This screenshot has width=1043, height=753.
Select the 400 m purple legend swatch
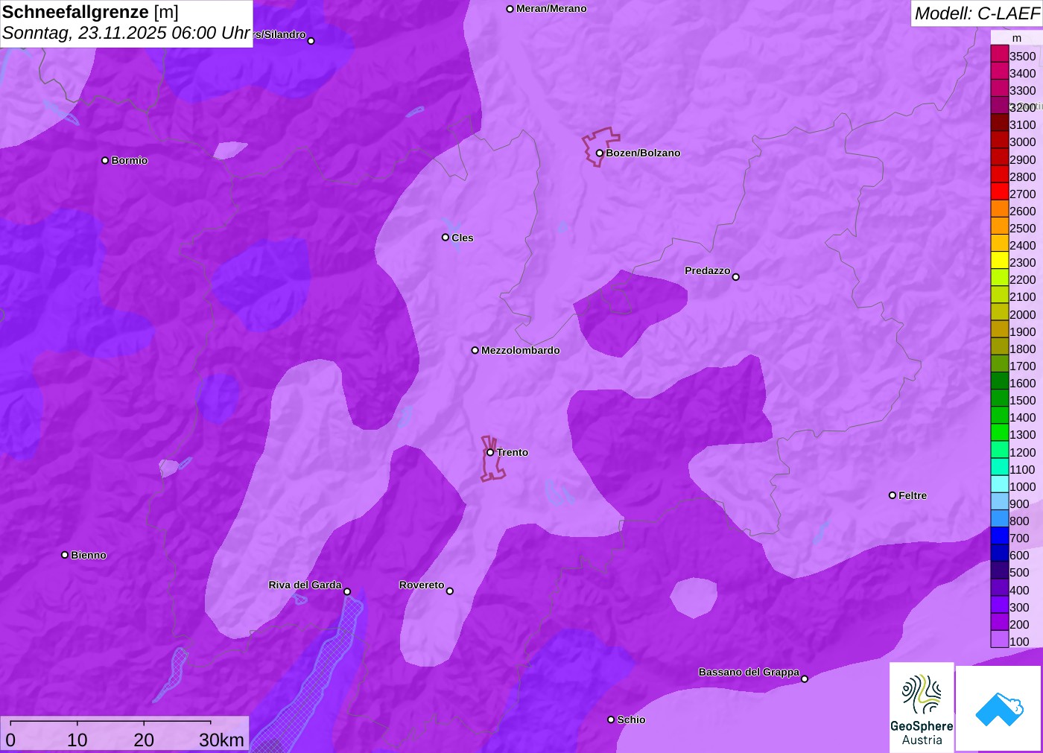tap(999, 588)
